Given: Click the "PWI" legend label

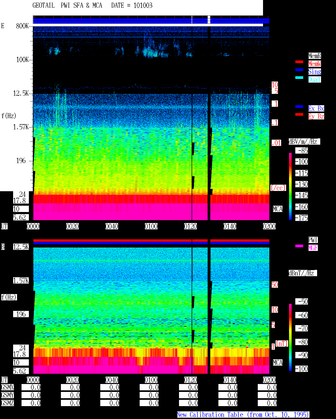Looking at the screenshot, I should click(313, 240).
